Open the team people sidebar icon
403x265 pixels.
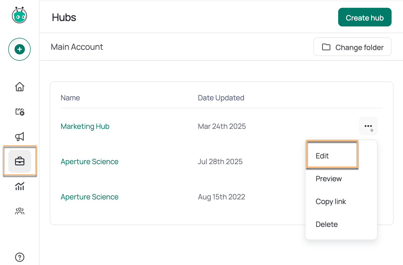pos(20,211)
